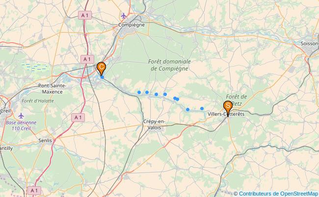The height and width of the screenshot is (197, 319).
Task: Click the blue dot below the C marker
Action: (x=103, y=77)
